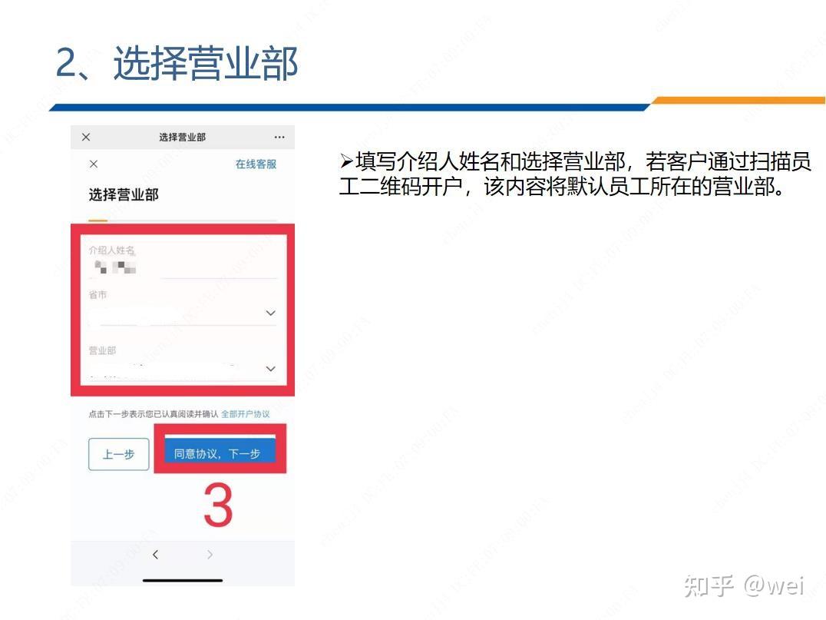Click the 填写介绍人姓名 instruction paragraph
826x620 pixels.
coord(575,174)
